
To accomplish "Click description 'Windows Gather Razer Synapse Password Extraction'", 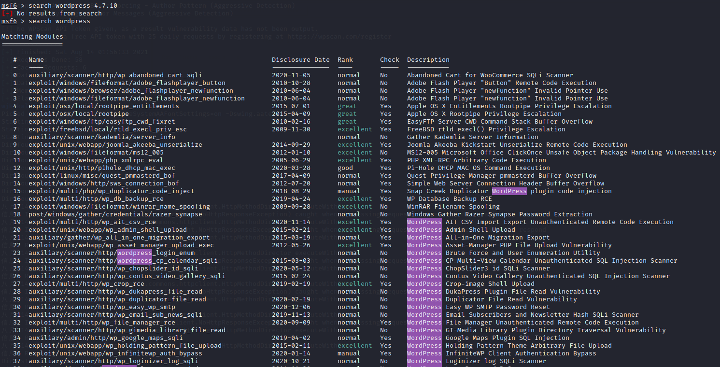I will click(x=500, y=214).
